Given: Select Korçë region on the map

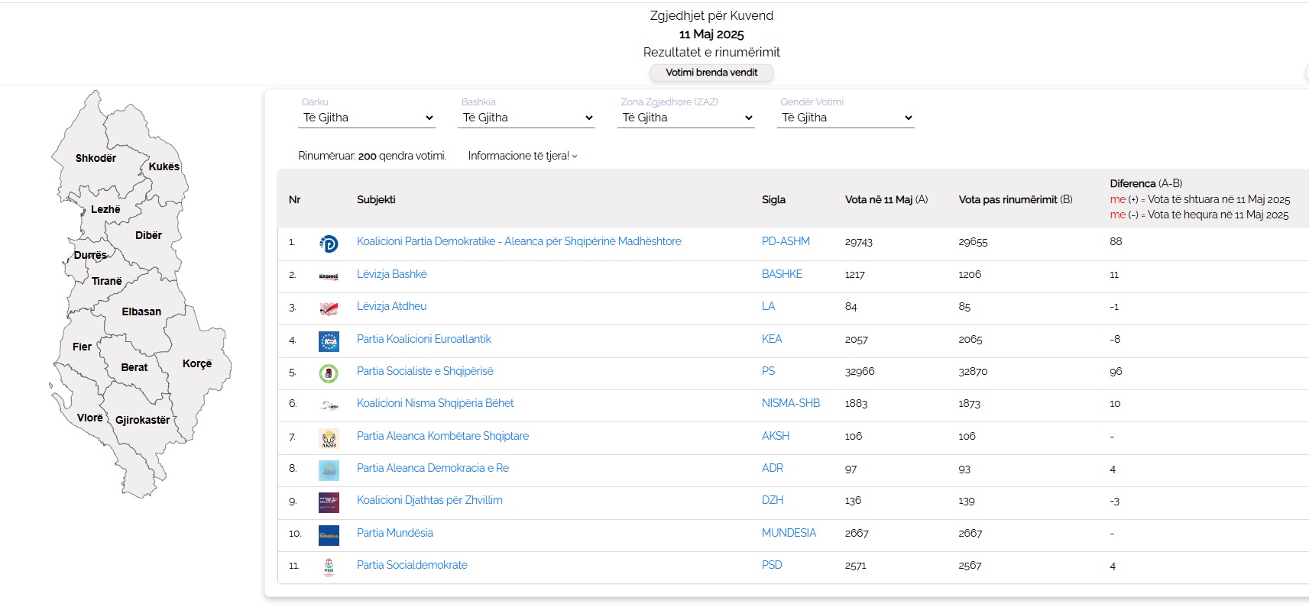Looking at the screenshot, I should [x=196, y=363].
